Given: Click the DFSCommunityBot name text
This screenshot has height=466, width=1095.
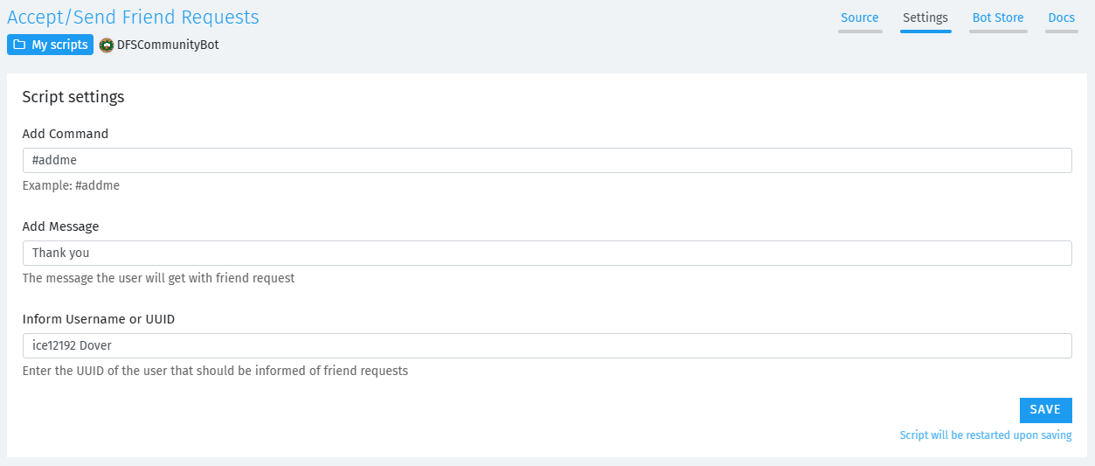Looking at the screenshot, I should 168,45.
